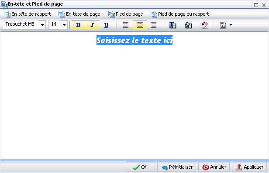
Task: Switch to Pied de page tab
Action: click(126, 14)
